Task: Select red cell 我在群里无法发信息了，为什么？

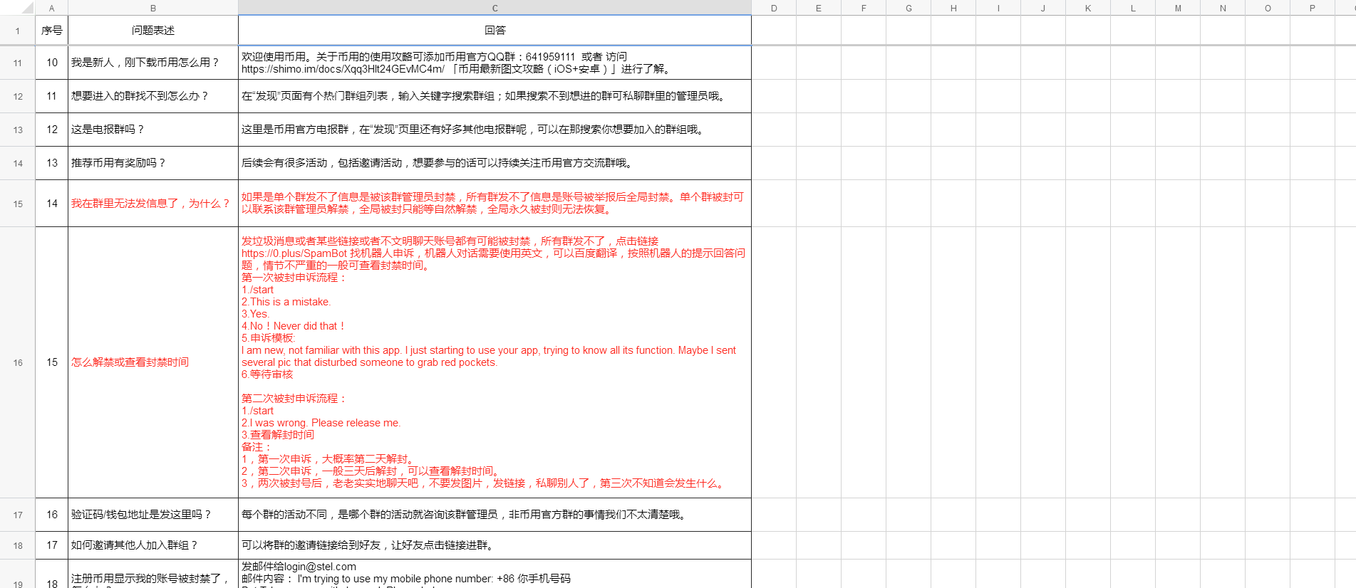Action: click(x=153, y=204)
